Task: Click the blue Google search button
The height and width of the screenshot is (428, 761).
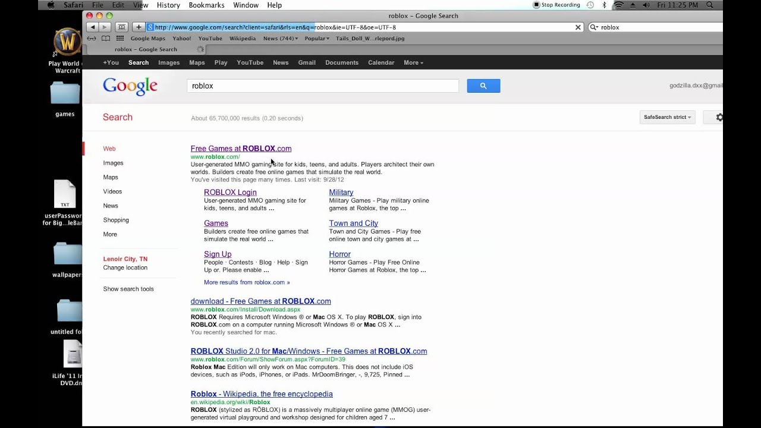Action: tap(483, 86)
